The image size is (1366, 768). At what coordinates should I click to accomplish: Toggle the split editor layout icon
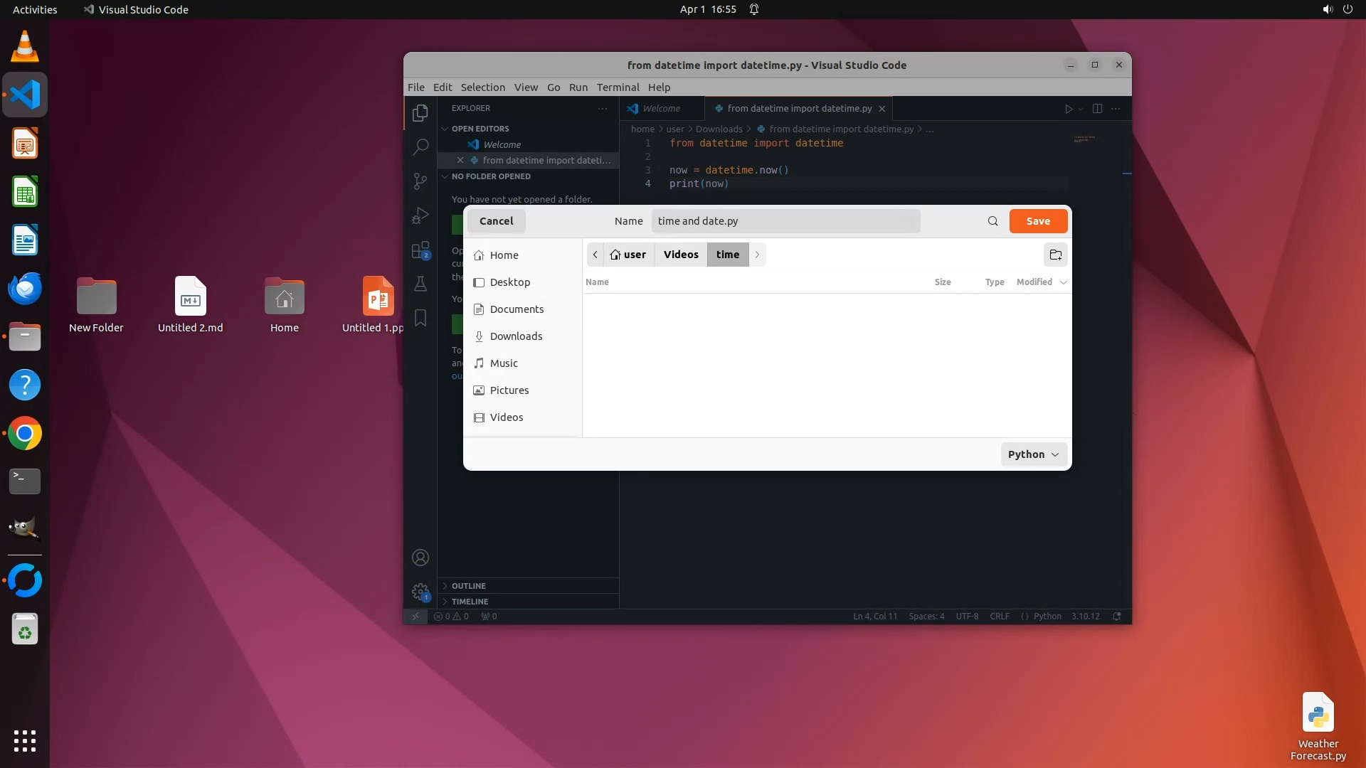(1097, 109)
